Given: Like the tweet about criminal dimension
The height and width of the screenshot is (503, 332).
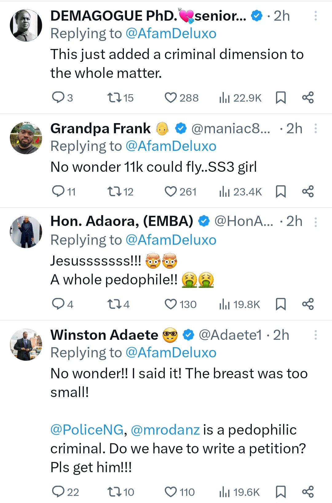Looking at the screenshot, I should click(171, 98).
